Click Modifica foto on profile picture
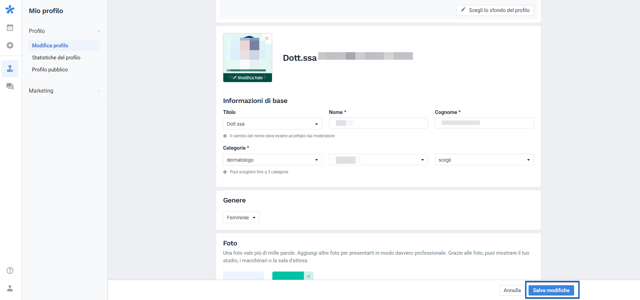Screen dimensions: 640x300 pyautogui.click(x=248, y=78)
